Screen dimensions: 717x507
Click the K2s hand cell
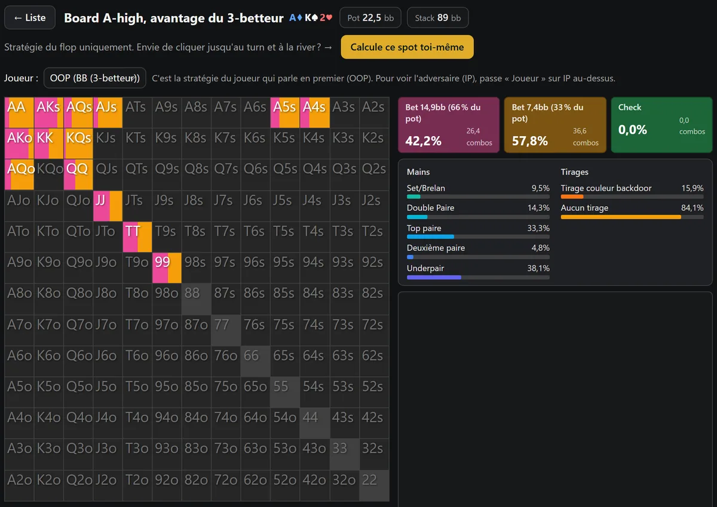[374, 143]
